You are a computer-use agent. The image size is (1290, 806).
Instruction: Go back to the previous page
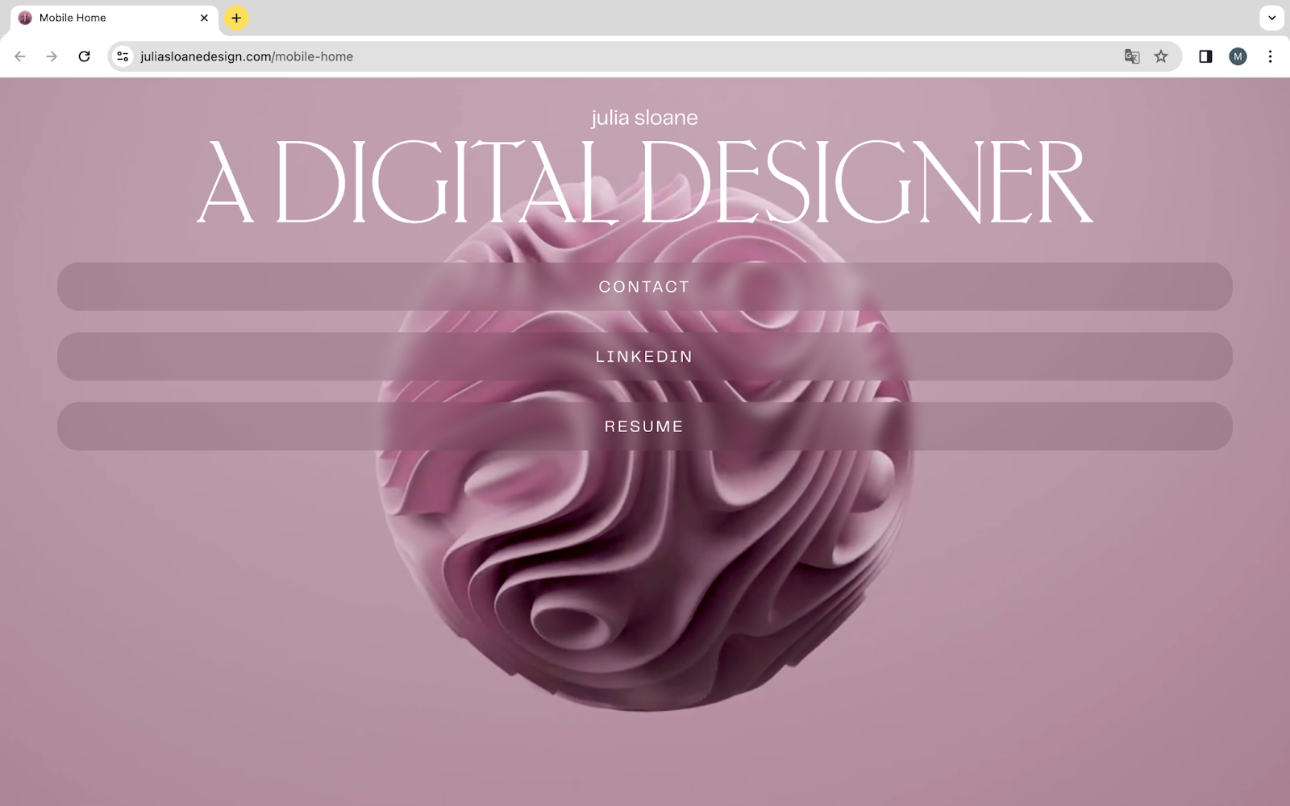point(20,56)
